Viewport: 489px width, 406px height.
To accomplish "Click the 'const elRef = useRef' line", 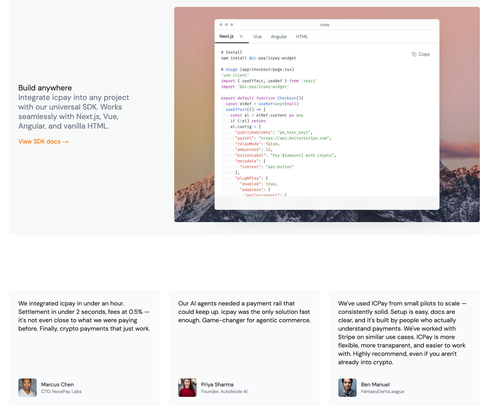I will click(262, 104).
